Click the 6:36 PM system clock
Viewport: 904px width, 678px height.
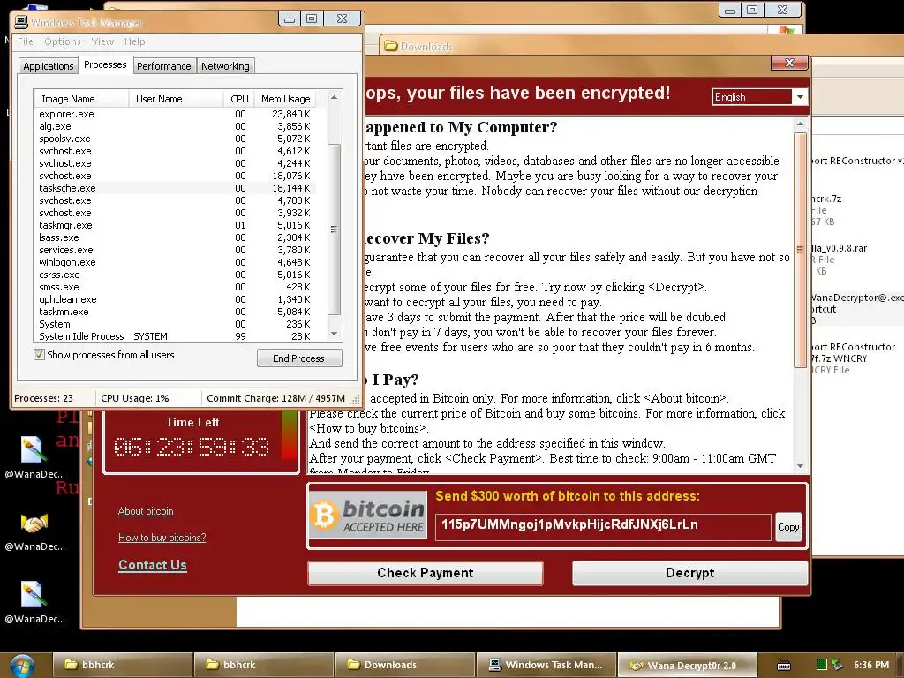tap(871, 665)
